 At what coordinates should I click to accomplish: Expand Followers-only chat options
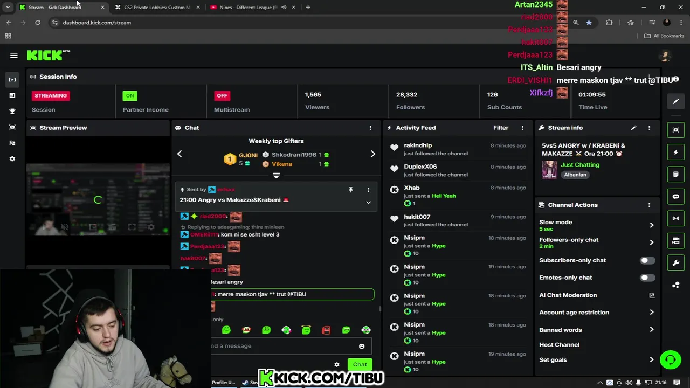coord(652,242)
